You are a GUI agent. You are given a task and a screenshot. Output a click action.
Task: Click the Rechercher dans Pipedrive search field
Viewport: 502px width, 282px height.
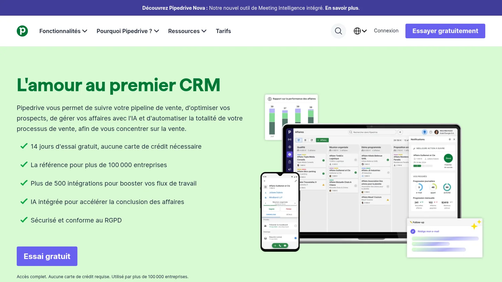click(x=372, y=132)
